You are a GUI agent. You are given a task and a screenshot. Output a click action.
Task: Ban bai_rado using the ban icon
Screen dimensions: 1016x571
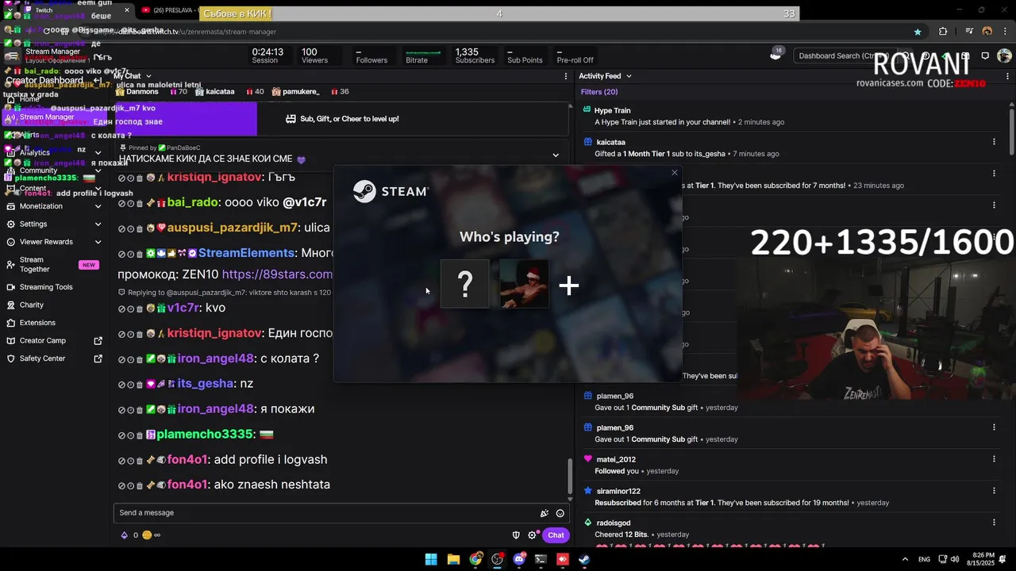click(x=122, y=203)
